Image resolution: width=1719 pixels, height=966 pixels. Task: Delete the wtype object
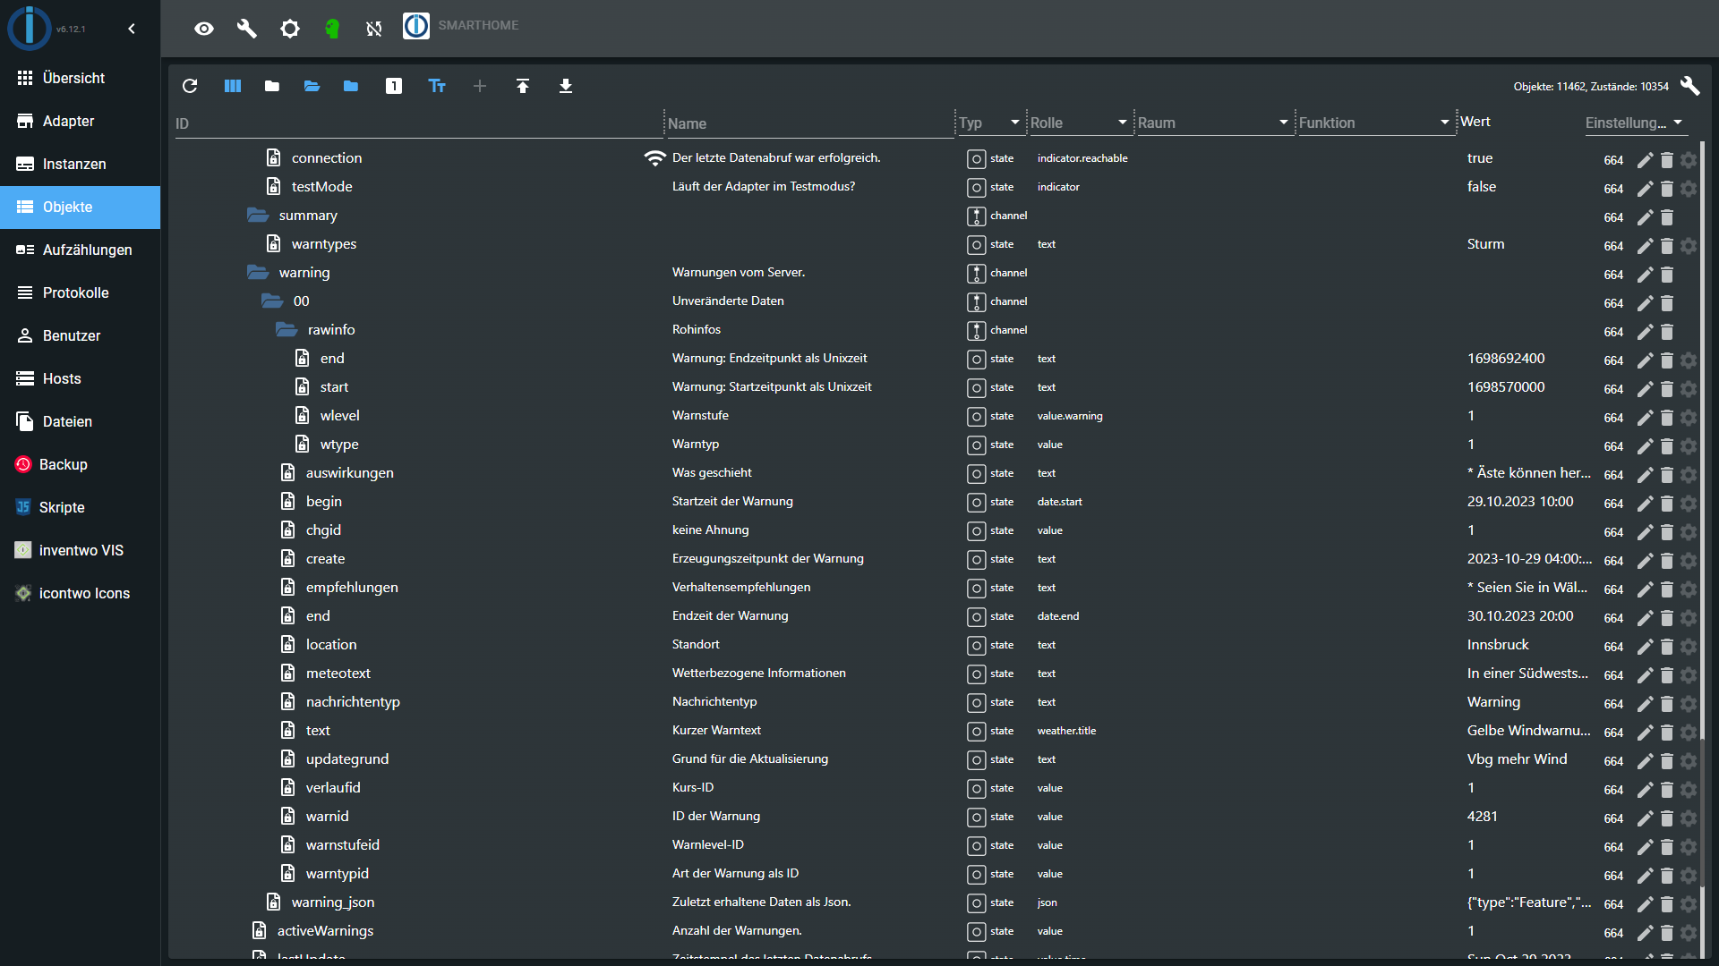click(x=1667, y=446)
